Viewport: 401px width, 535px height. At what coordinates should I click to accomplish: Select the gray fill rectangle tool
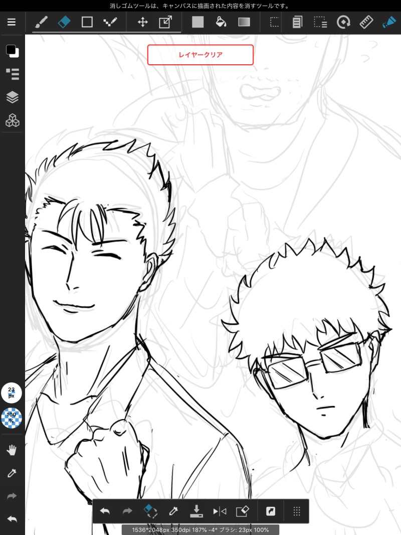coord(197,22)
